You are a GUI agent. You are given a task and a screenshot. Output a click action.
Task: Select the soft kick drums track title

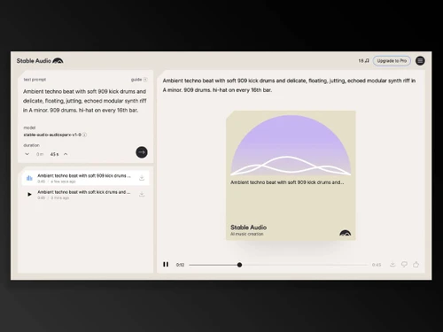[x=83, y=192]
